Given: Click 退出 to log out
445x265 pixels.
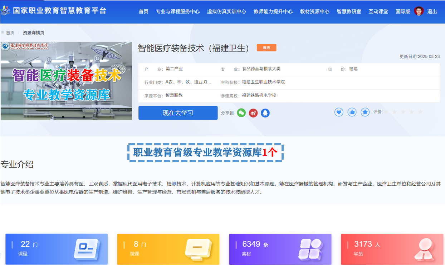Looking at the screenshot, I should tap(432, 11).
